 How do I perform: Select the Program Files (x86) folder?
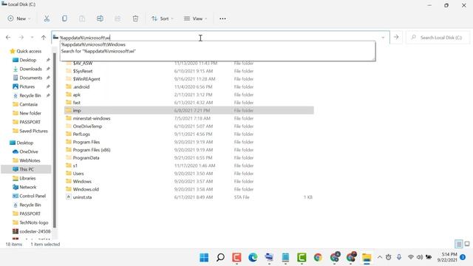click(x=92, y=150)
